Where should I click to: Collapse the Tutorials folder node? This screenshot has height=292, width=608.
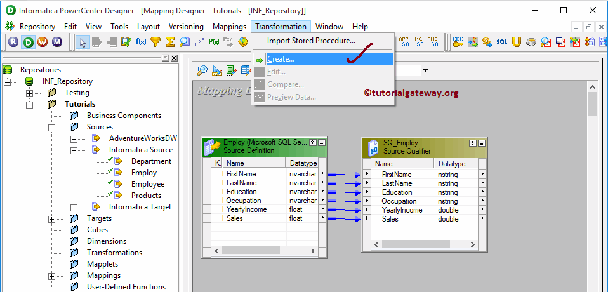pos(29,105)
